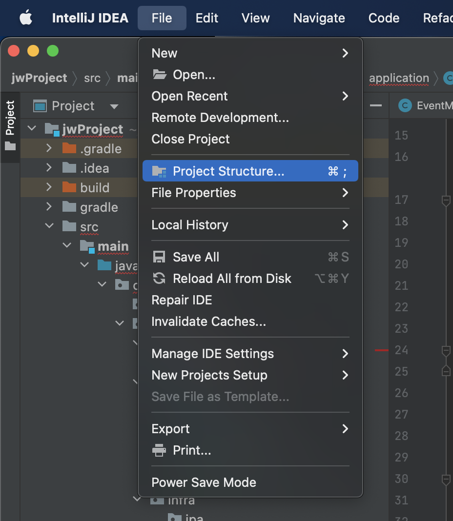
Task: Close the File menu in menu bar
Action: (x=162, y=18)
